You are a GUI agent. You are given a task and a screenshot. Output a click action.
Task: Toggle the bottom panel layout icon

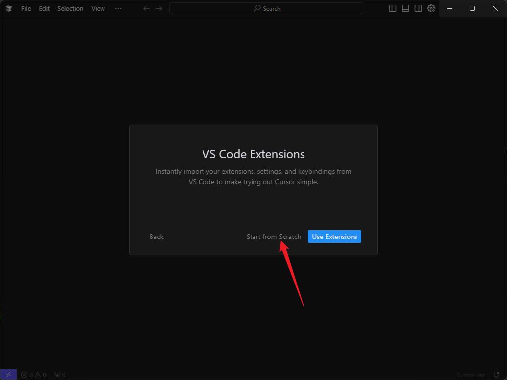(x=406, y=9)
